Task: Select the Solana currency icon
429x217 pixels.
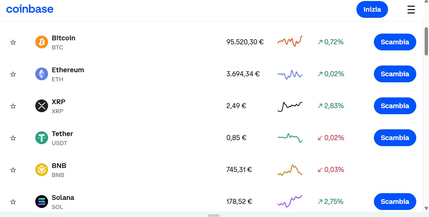Action: pyautogui.click(x=41, y=201)
